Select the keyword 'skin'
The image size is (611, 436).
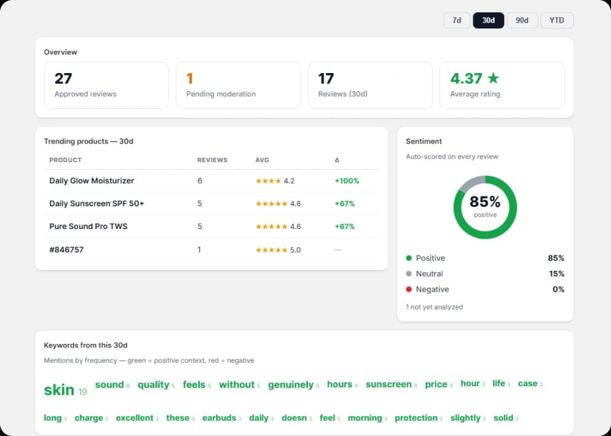(59, 390)
